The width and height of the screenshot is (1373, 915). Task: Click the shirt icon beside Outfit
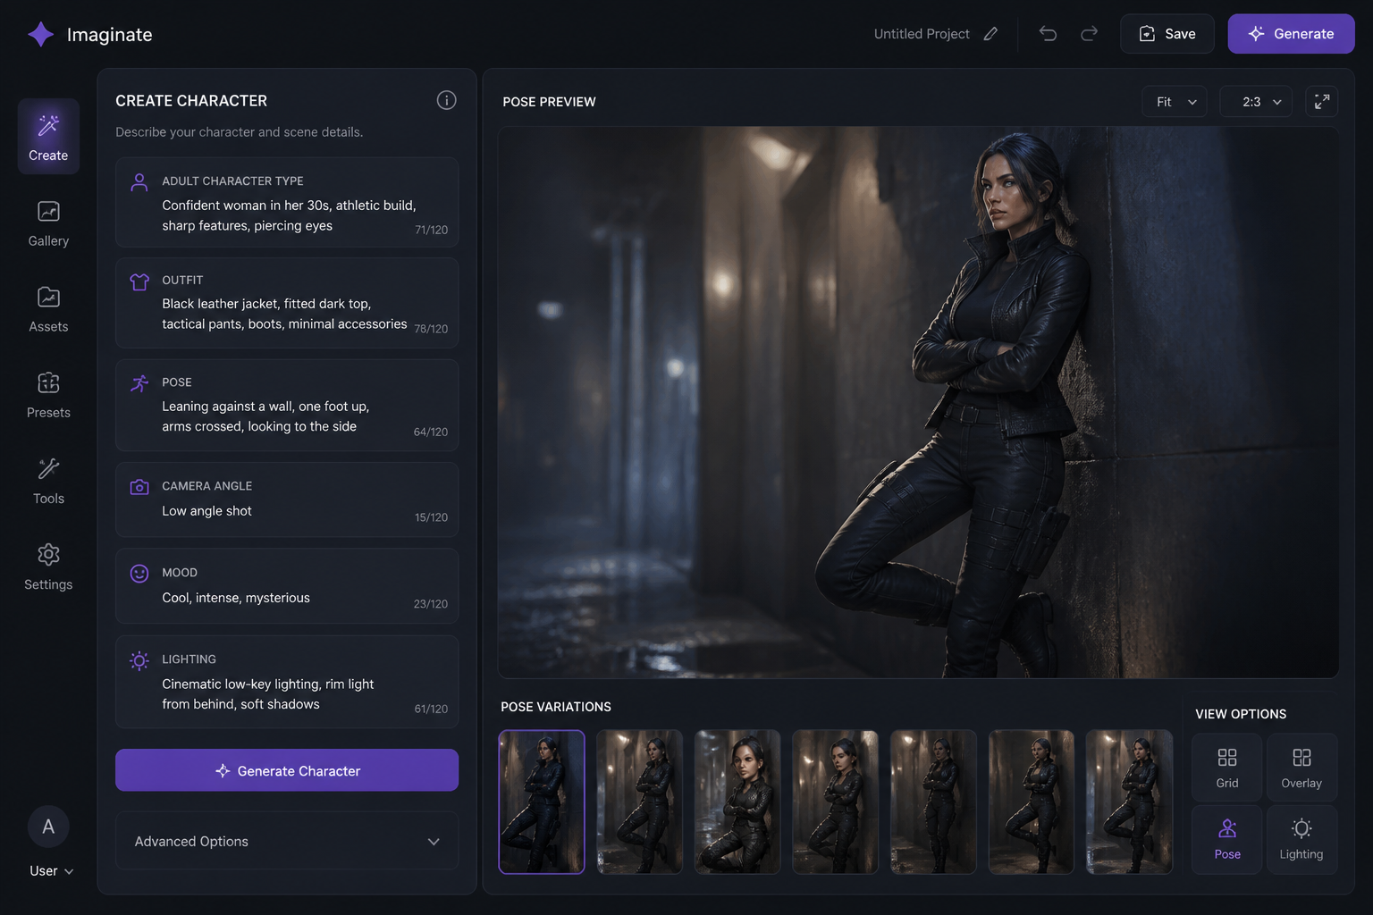tap(139, 281)
